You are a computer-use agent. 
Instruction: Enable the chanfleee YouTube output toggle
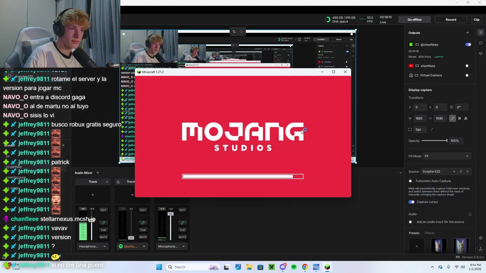467,66
